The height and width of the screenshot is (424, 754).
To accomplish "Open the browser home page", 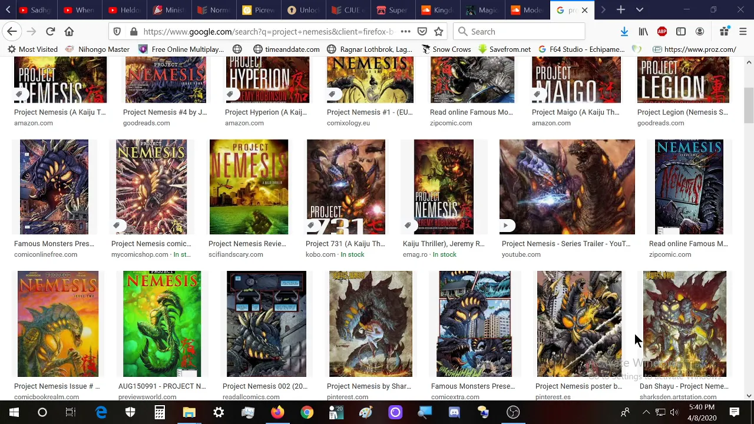I will [69, 31].
